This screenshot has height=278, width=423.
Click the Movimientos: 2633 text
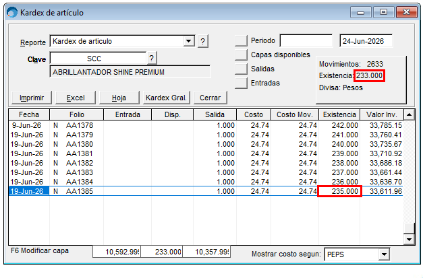[351, 64]
